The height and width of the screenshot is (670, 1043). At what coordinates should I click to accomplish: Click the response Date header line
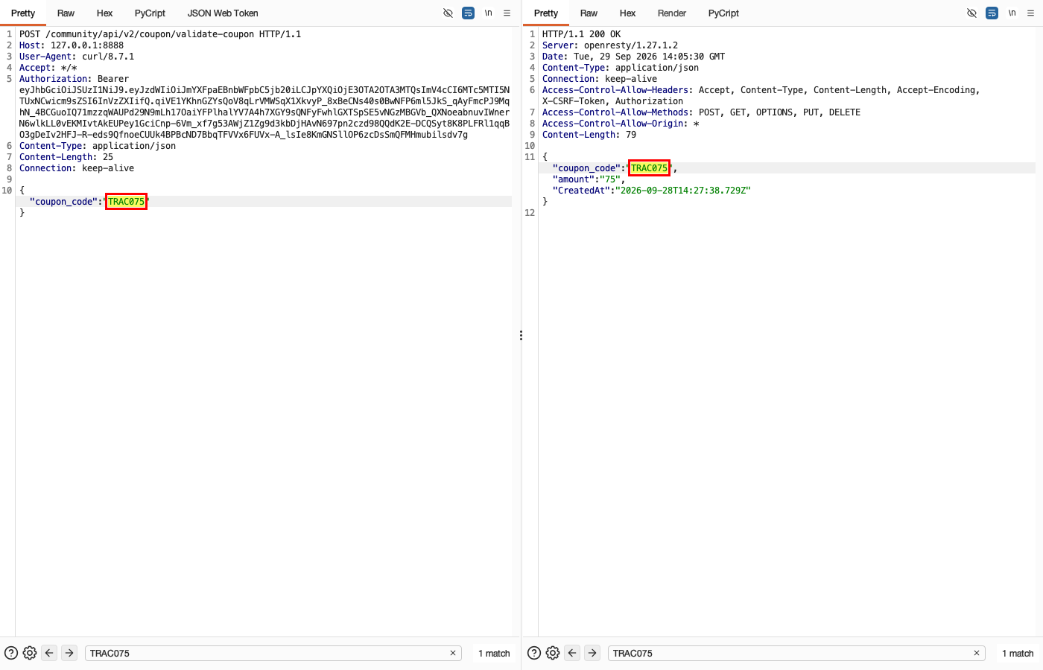pos(633,57)
